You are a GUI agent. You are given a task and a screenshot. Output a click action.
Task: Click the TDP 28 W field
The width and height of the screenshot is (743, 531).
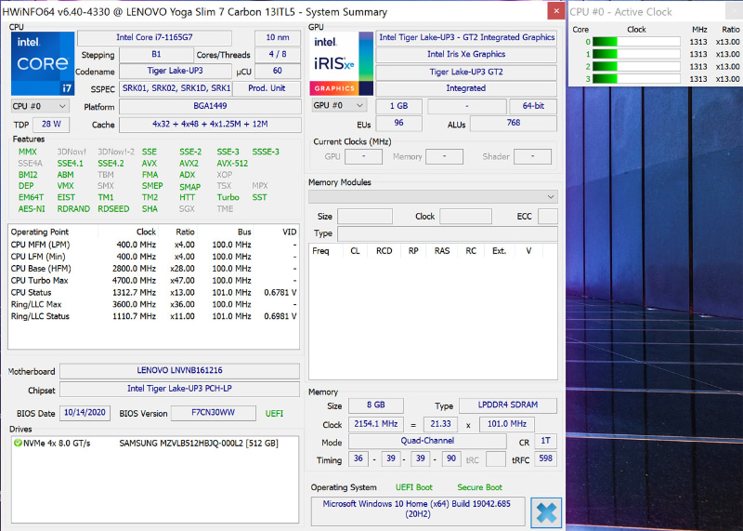point(51,125)
